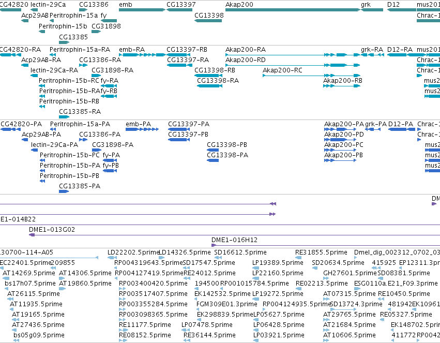Click the Akap200-PD protein label

[x=344, y=135]
